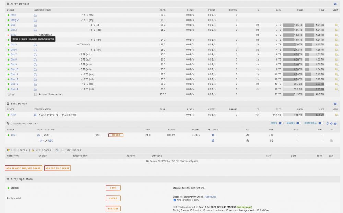Click Add Remote SMB/NFS Share
This screenshot has width=343, height=213.
click(x=23, y=168)
